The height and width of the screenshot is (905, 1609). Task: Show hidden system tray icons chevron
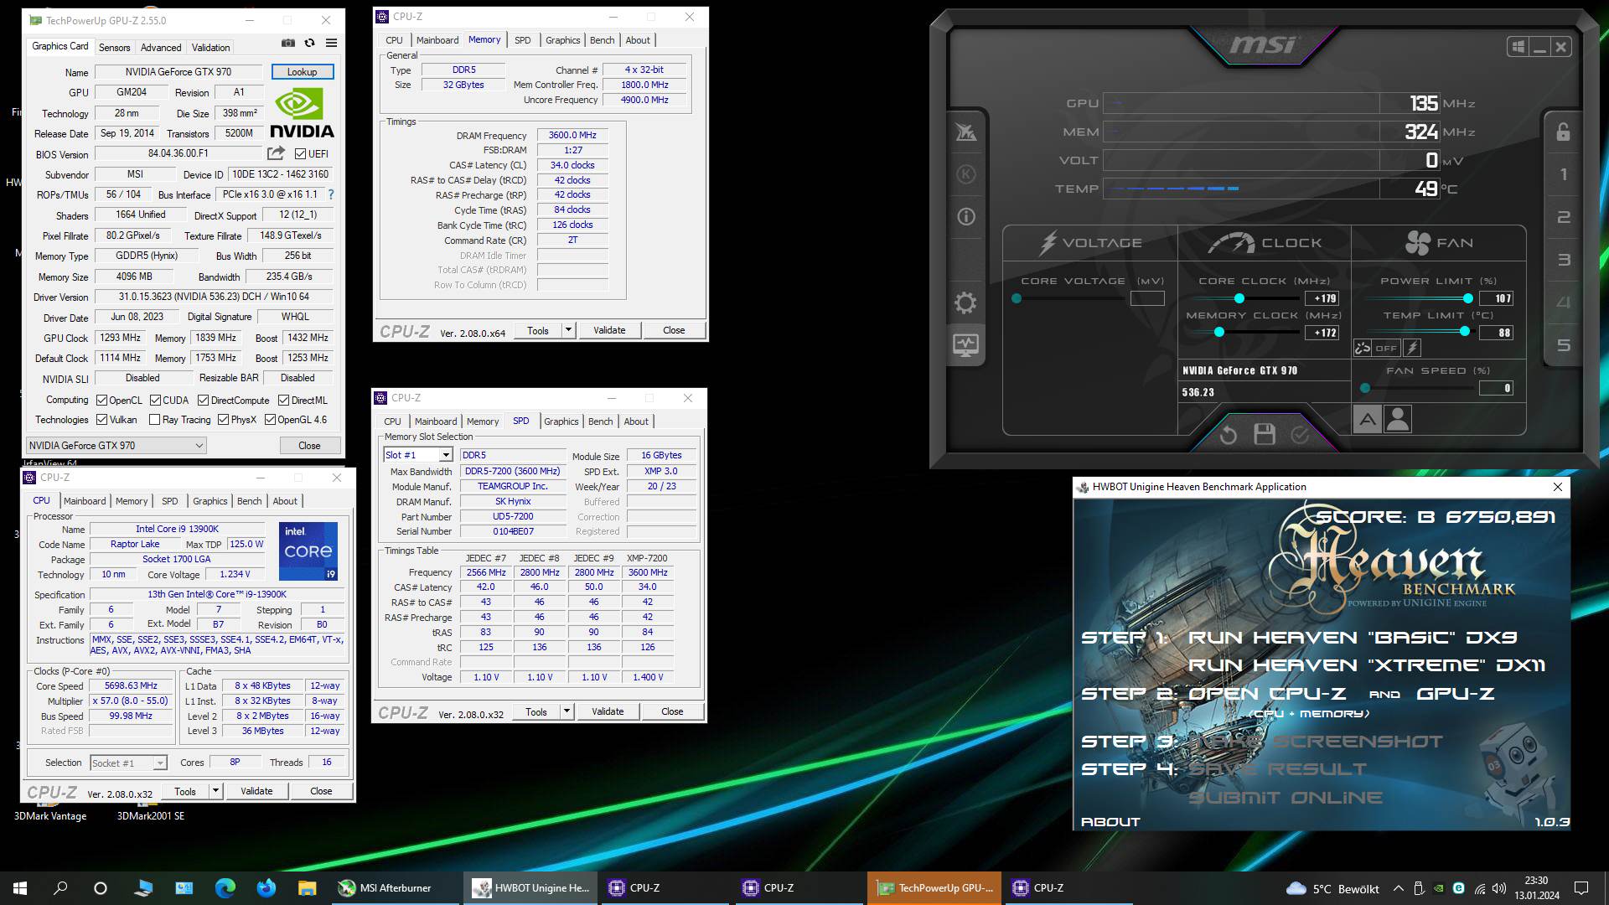1398,888
